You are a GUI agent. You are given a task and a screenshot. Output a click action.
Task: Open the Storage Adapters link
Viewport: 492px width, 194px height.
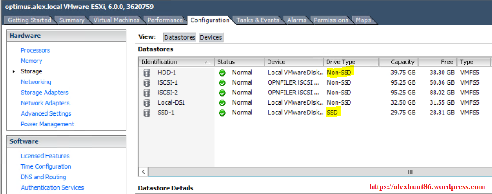[x=45, y=93]
